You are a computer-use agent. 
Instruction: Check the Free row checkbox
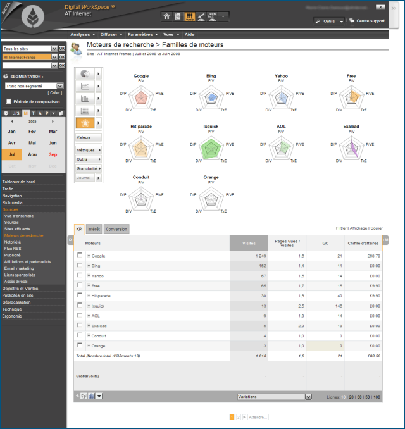pyautogui.click(x=80, y=285)
